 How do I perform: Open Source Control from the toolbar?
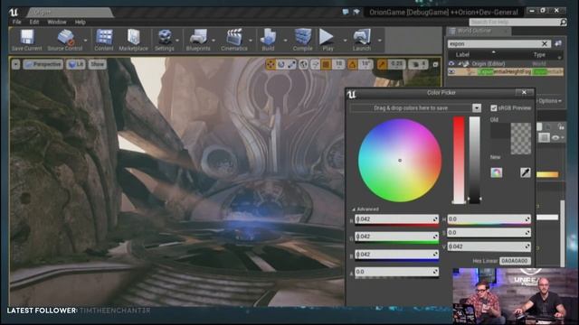[65, 40]
